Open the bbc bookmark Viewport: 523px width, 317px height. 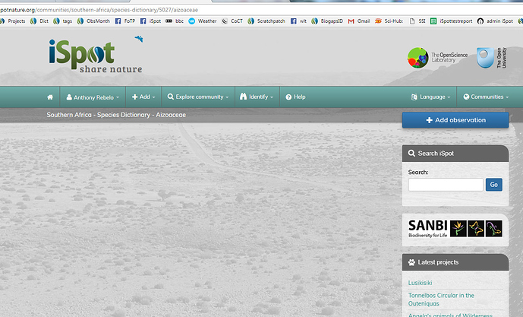175,21
